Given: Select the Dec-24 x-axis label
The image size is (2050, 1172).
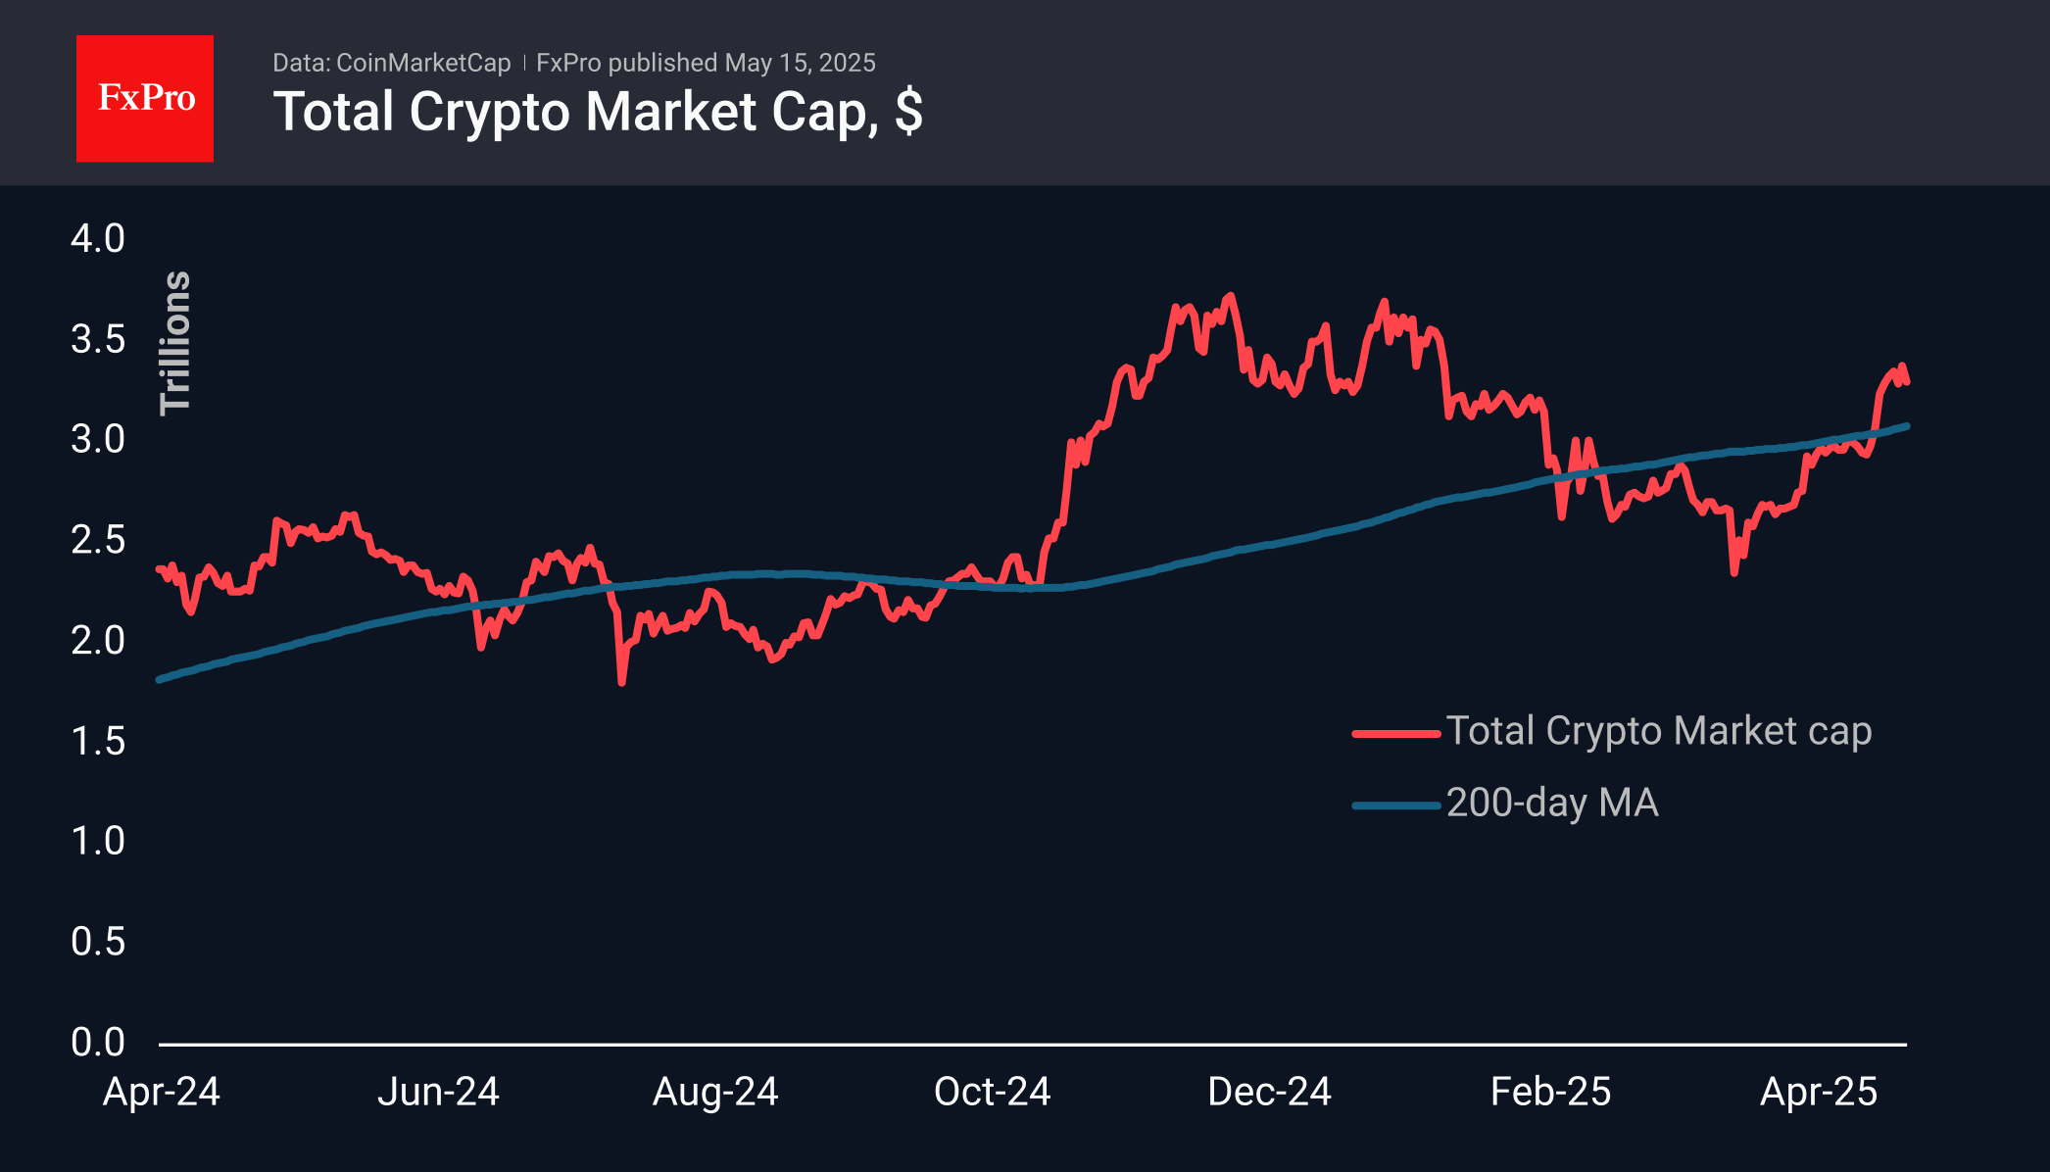Looking at the screenshot, I should (1269, 1092).
